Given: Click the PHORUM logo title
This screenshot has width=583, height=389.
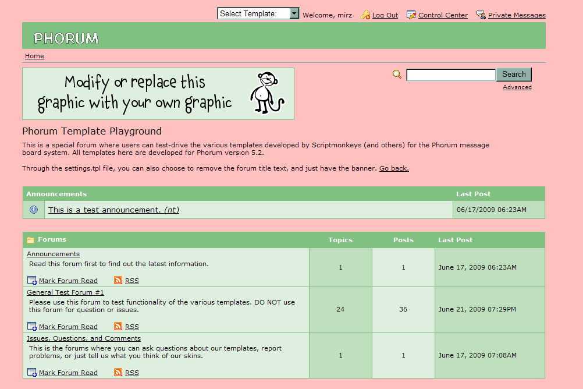Looking at the screenshot, I should click(66, 38).
